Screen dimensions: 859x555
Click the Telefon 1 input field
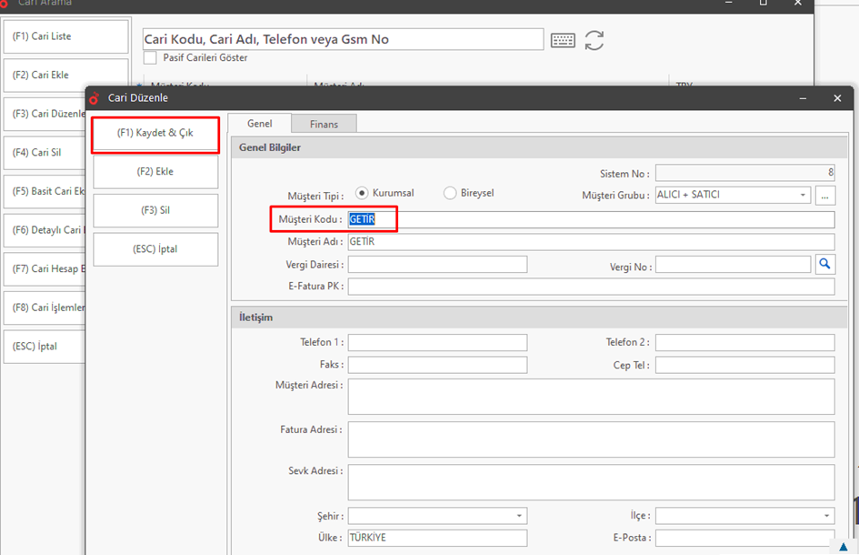(438, 343)
